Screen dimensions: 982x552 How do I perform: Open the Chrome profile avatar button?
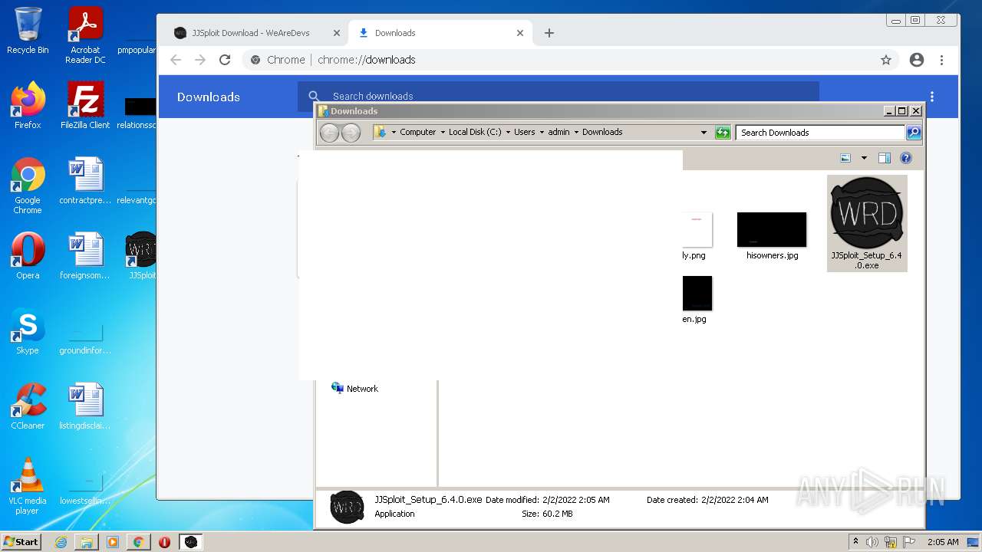click(917, 60)
